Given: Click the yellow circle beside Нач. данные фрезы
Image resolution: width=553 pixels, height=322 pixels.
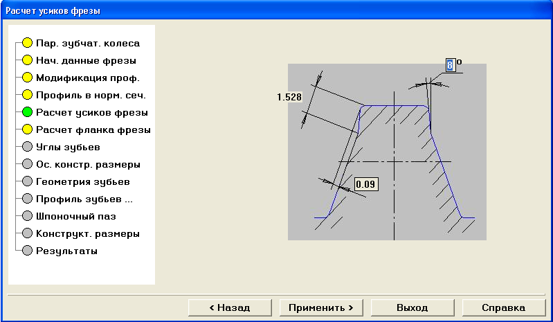Looking at the screenshot, I should [27, 60].
